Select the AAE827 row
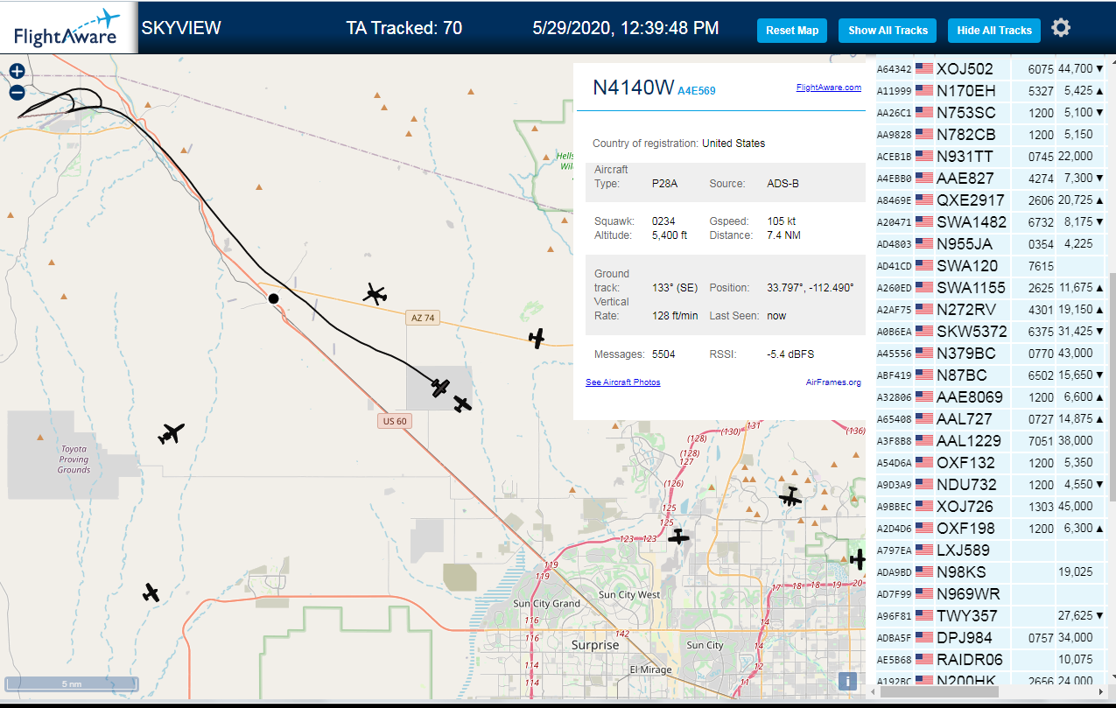The height and width of the screenshot is (708, 1116). [990, 179]
